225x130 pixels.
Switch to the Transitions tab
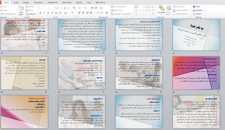click(38, 2)
